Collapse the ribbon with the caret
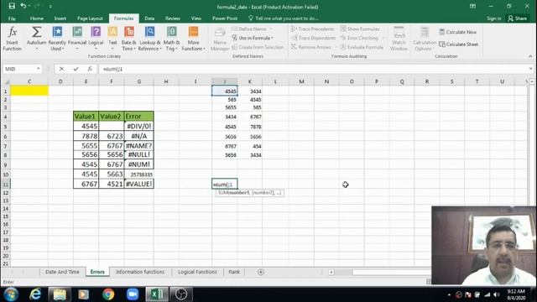The height and width of the screenshot is (302, 537). (530, 56)
